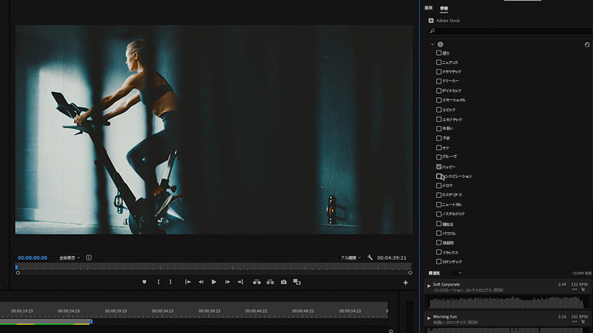Open more options for Soft Corporate
The width and height of the screenshot is (593, 333).
[575, 290]
